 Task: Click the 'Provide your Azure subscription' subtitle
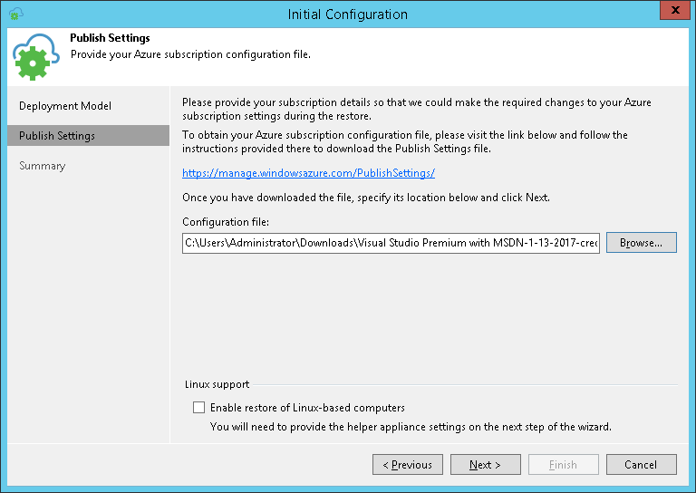pyautogui.click(x=190, y=54)
